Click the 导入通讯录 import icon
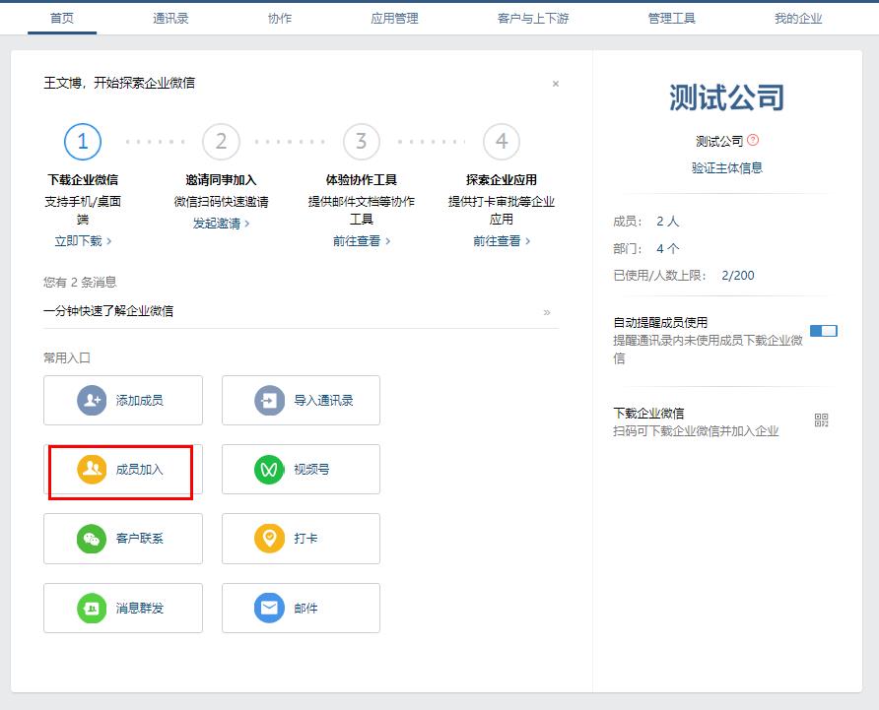 point(270,400)
